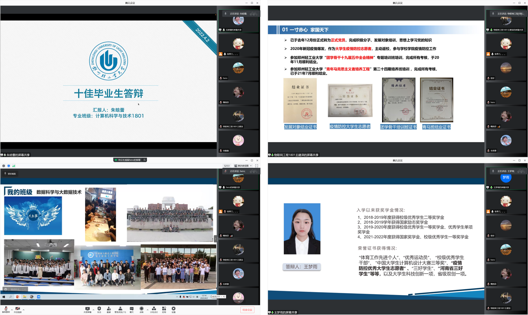
Task: Open the 演讲者视图 view layout dropdown
Action: 243,166
